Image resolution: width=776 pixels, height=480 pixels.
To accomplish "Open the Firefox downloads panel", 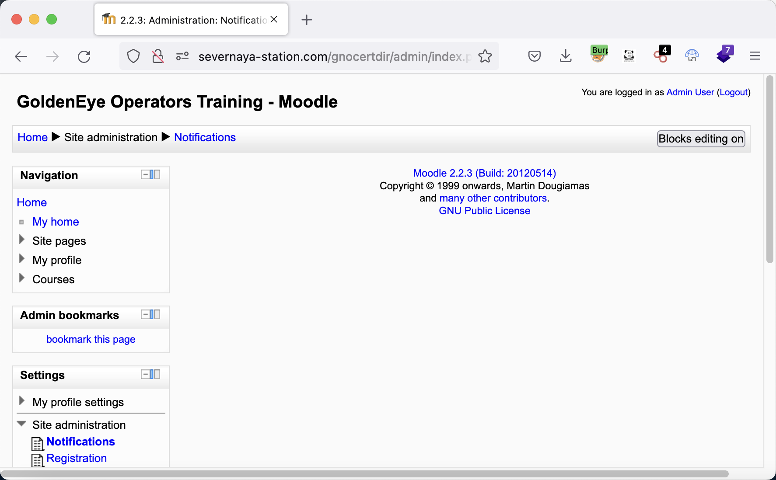I will coord(566,56).
